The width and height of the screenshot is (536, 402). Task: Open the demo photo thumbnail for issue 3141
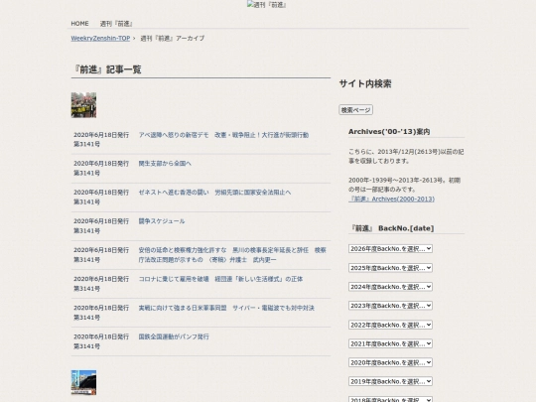point(83,105)
